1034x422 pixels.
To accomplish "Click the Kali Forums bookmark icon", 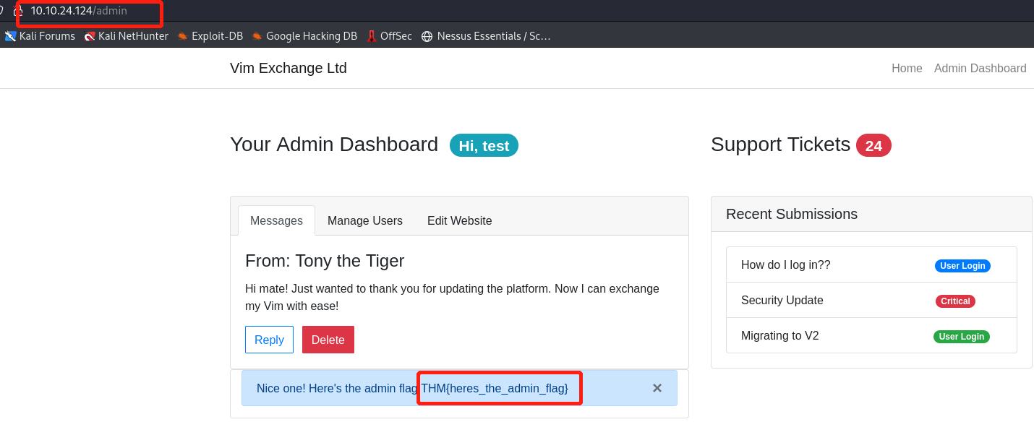I will [10, 36].
